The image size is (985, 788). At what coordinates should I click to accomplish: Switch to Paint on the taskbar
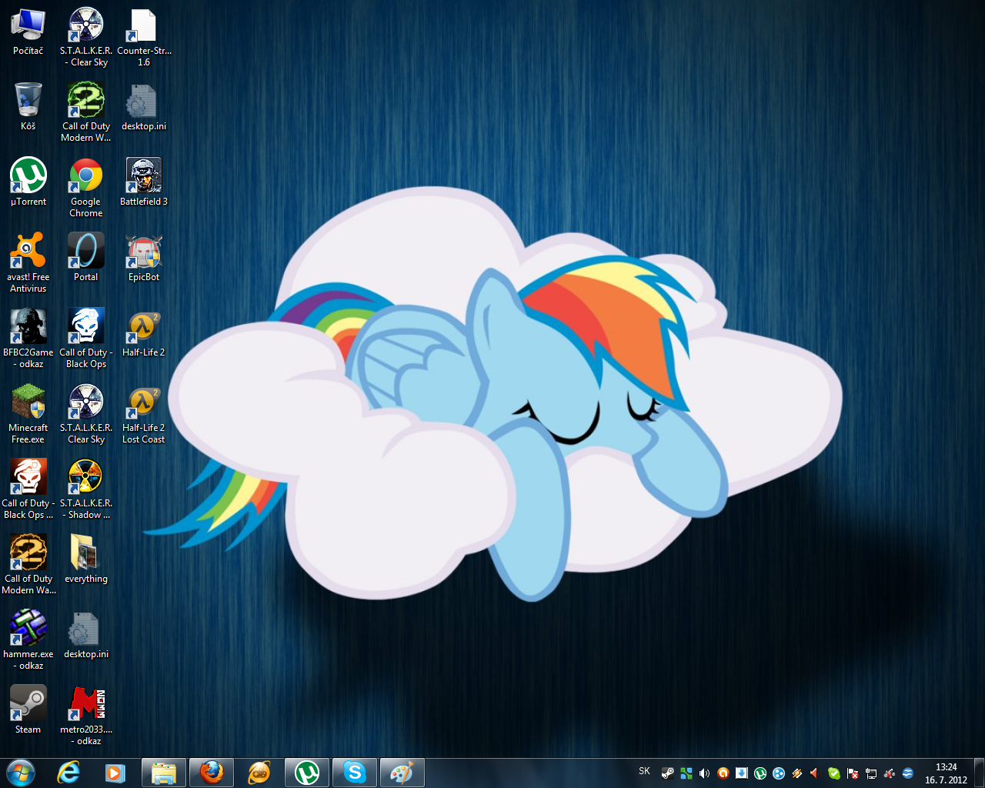(402, 773)
